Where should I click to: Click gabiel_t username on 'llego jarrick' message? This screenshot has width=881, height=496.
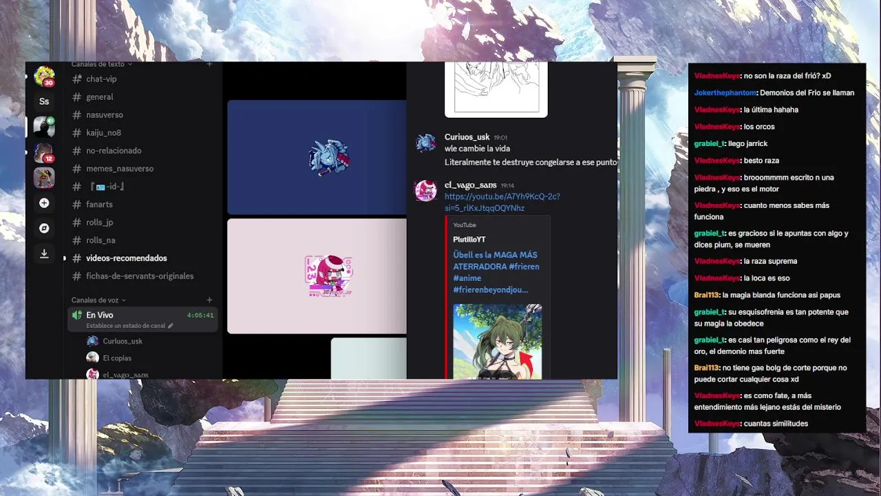pyautogui.click(x=710, y=143)
